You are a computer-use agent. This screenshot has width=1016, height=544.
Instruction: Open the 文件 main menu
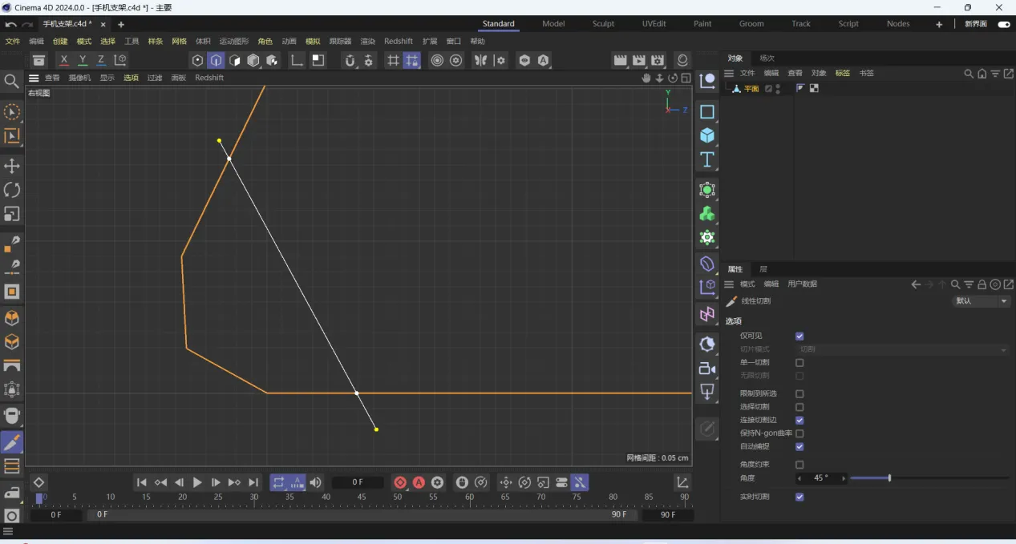(x=13, y=41)
